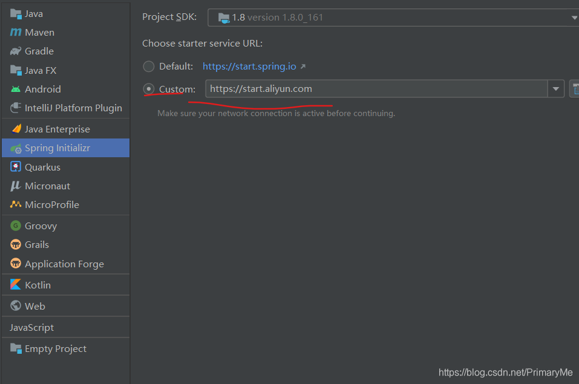This screenshot has height=384, width=579.
Task: Select Quarkus entry
Action: pos(66,167)
